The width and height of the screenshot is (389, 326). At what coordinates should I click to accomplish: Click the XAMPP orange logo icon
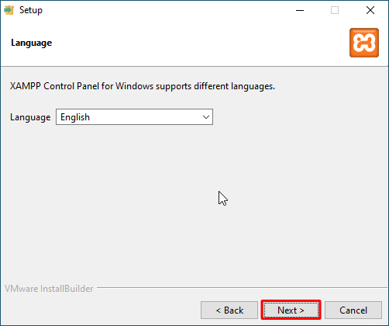click(x=364, y=43)
